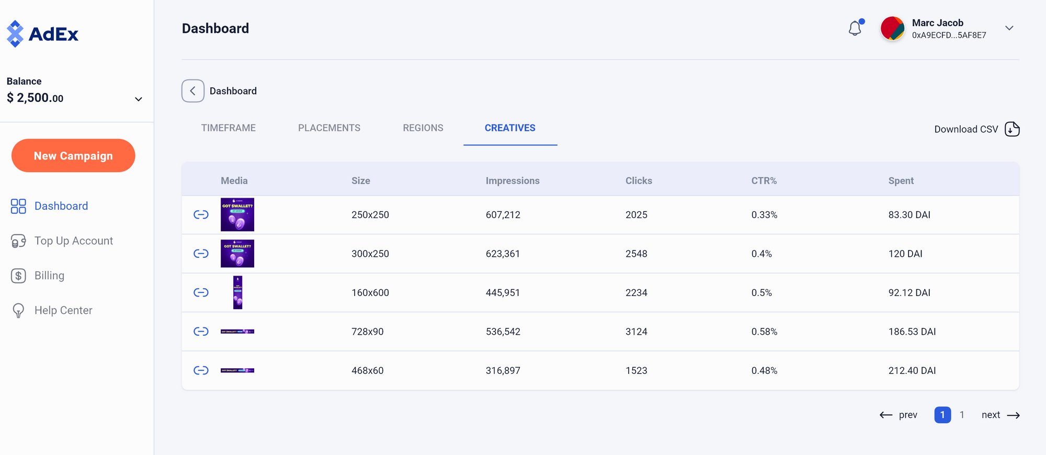Open the Regions tab
Image resolution: width=1046 pixels, height=455 pixels.
tap(423, 128)
